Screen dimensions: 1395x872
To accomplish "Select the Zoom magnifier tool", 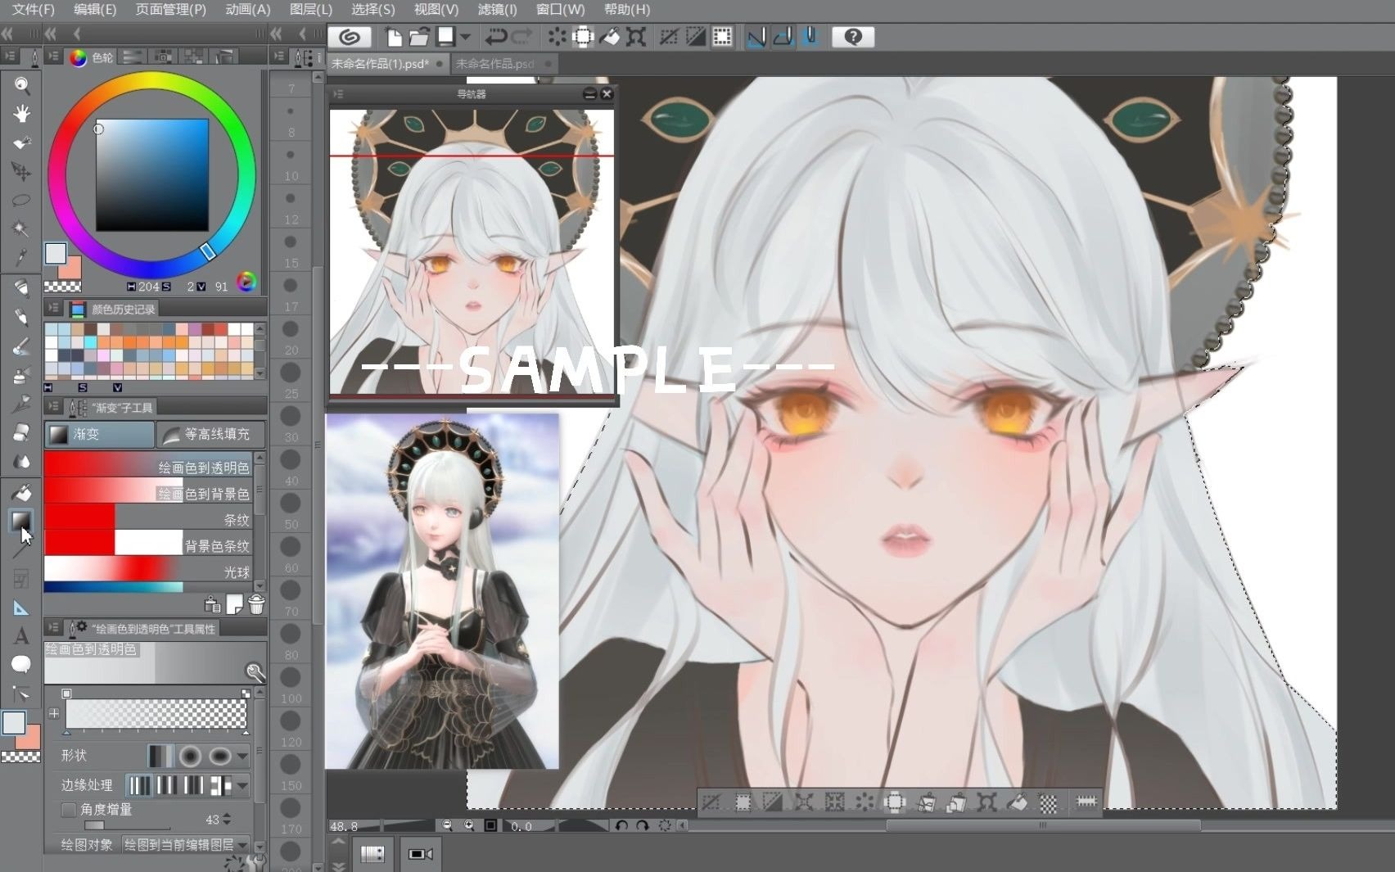I will [x=22, y=87].
